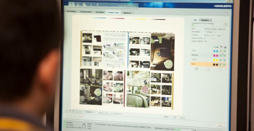
Task: Click the third tool icon under the preview
Action: coord(73,111)
